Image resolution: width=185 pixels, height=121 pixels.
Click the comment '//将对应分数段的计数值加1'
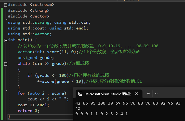[x=114, y=81]
